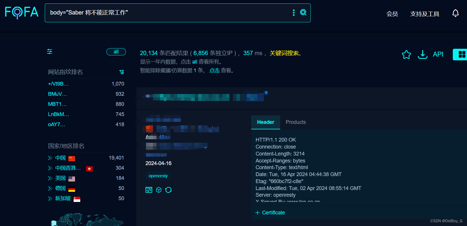The image size is (467, 226).
Task: Open the 会员 menu
Action: (x=392, y=14)
